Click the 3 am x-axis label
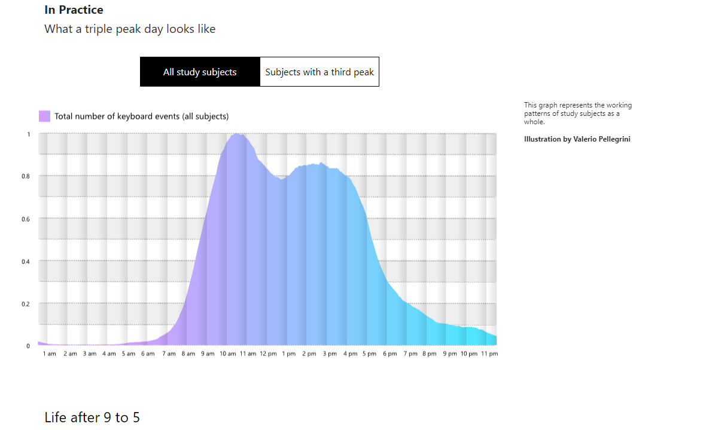This screenshot has width=718, height=430. point(89,354)
